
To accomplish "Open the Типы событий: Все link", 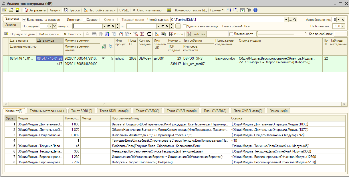I will (x=235, y=26).
